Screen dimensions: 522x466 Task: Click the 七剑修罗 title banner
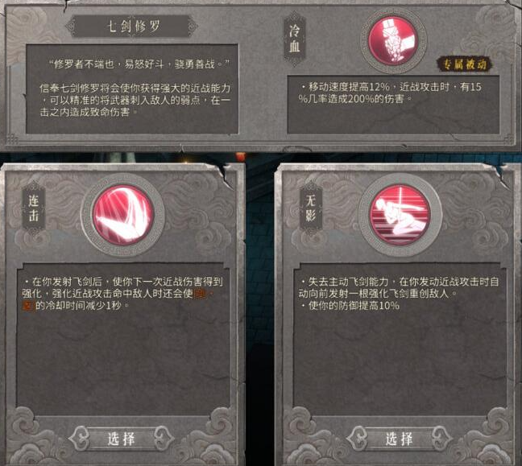click(132, 27)
